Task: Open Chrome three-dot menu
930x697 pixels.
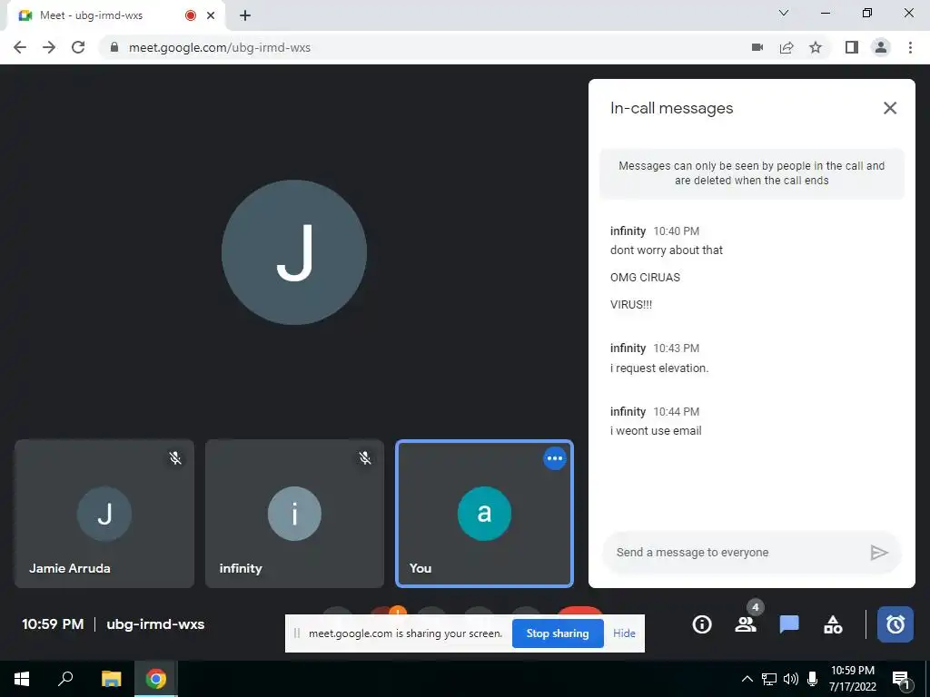Action: click(910, 47)
